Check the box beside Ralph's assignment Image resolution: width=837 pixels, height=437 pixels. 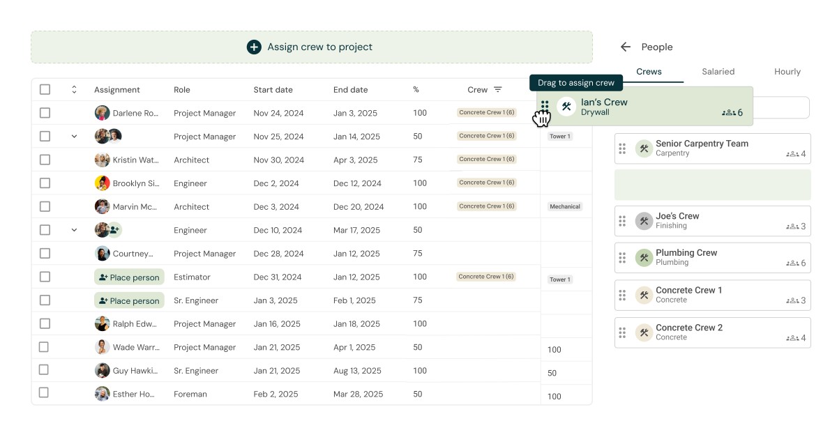(x=45, y=323)
